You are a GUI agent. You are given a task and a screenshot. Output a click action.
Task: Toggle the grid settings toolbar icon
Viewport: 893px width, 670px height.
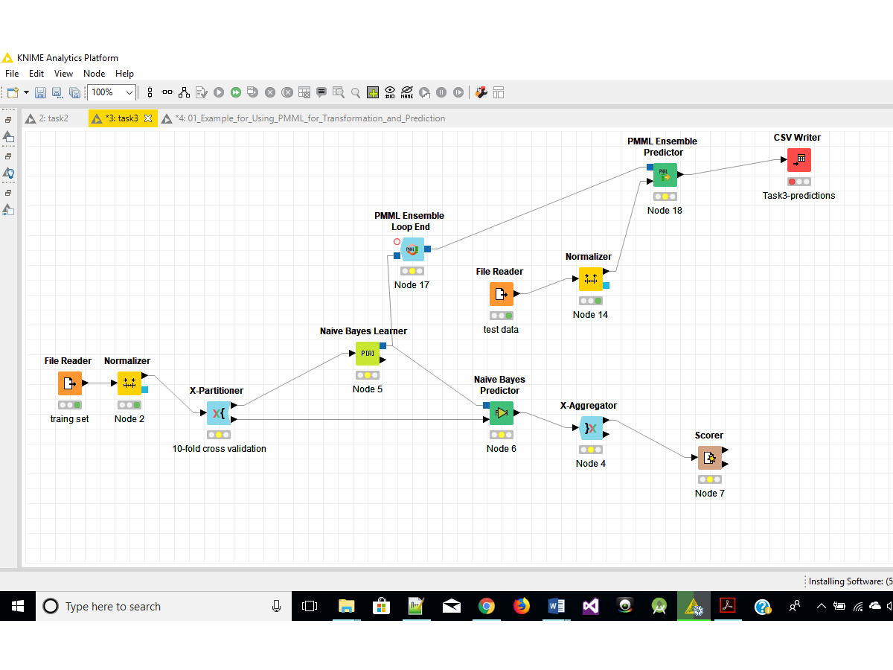[x=373, y=92]
